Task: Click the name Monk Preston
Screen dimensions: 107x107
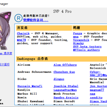Action: 64,94
